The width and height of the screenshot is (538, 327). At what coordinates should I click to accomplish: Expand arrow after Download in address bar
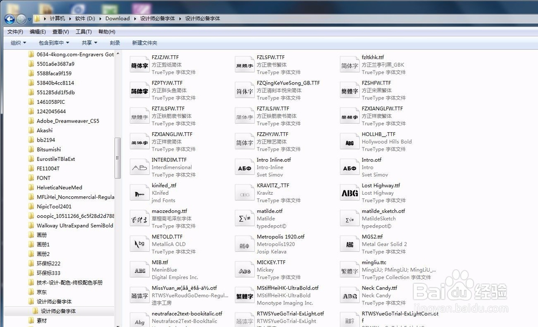pos(135,18)
